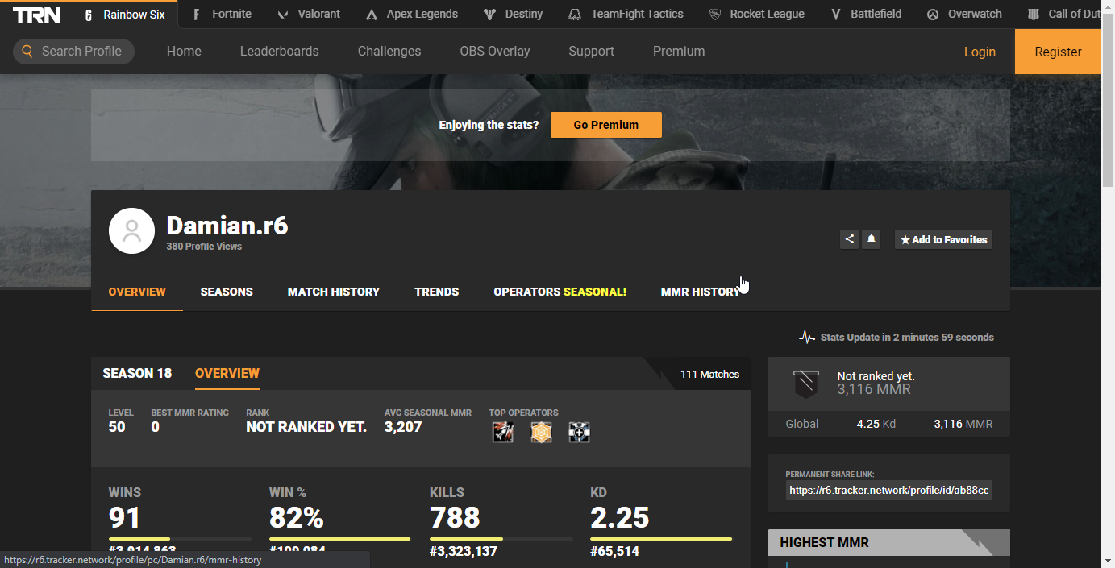Click the share profile icon
This screenshot has width=1115, height=568.
pos(849,239)
